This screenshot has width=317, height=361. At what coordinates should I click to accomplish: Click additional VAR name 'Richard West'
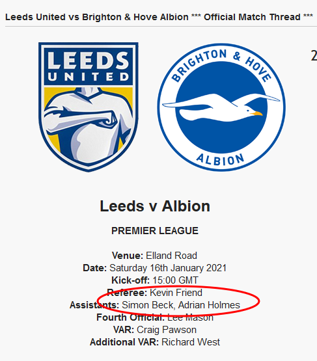coord(191,342)
